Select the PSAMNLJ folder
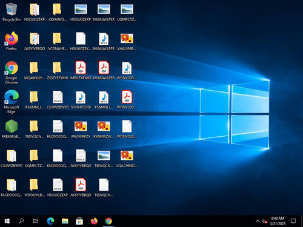This screenshot has height=227, width=303. 35,100
